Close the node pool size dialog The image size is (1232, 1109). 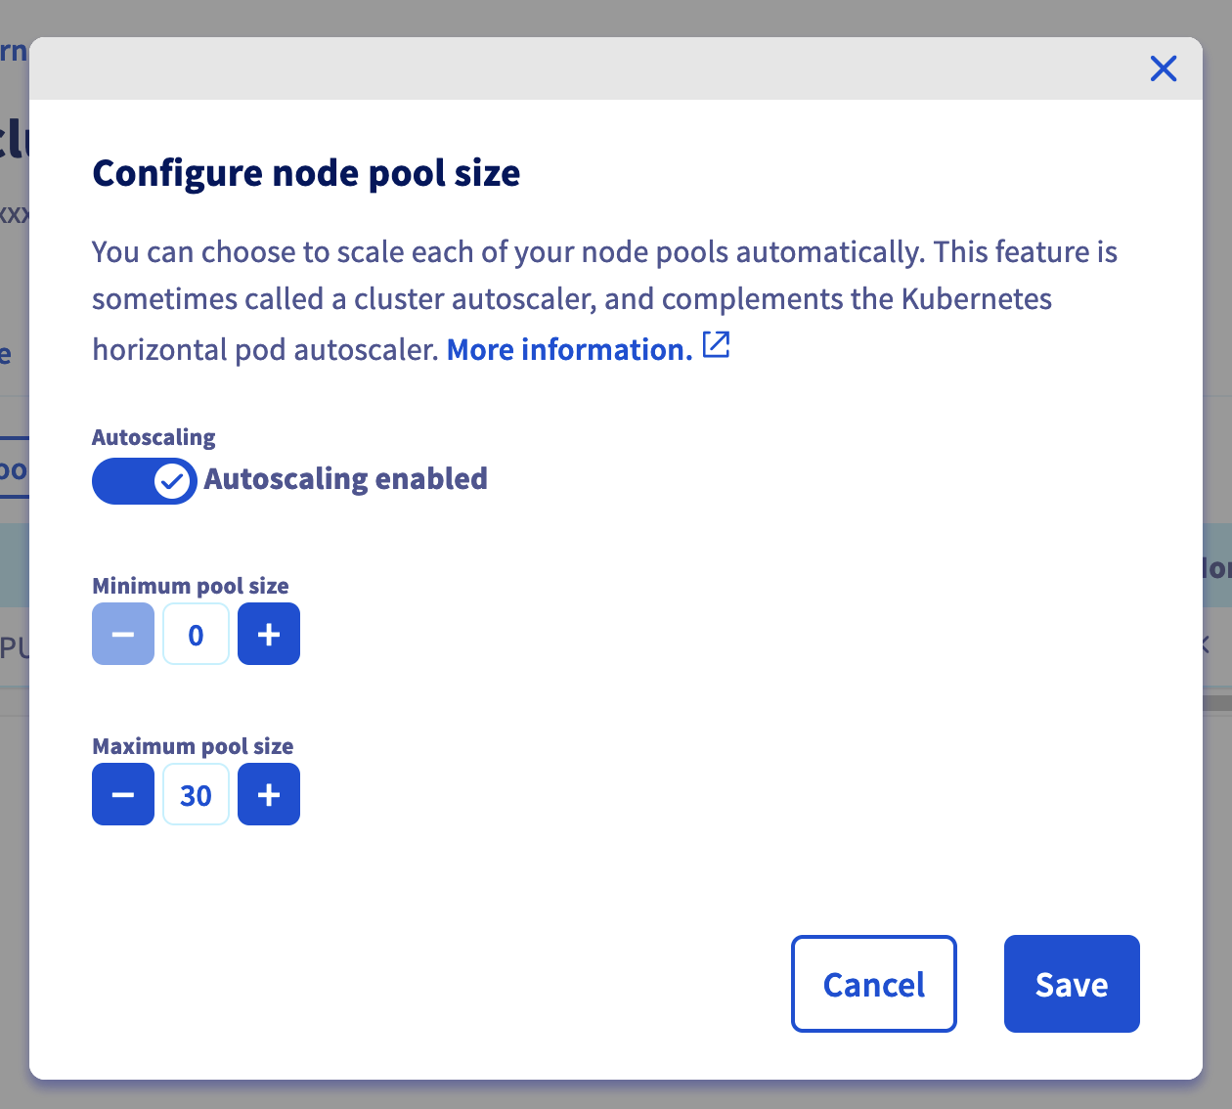[x=1163, y=68]
